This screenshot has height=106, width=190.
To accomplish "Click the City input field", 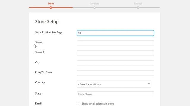I will 115,63.
